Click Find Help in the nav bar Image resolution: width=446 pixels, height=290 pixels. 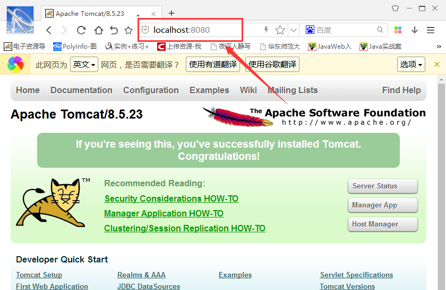tap(401, 90)
